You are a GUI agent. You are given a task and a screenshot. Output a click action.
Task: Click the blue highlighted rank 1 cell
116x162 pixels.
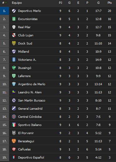click(x=4, y=11)
